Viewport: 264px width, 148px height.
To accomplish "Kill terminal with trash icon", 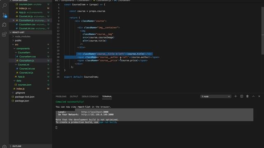I will pos(247,96).
